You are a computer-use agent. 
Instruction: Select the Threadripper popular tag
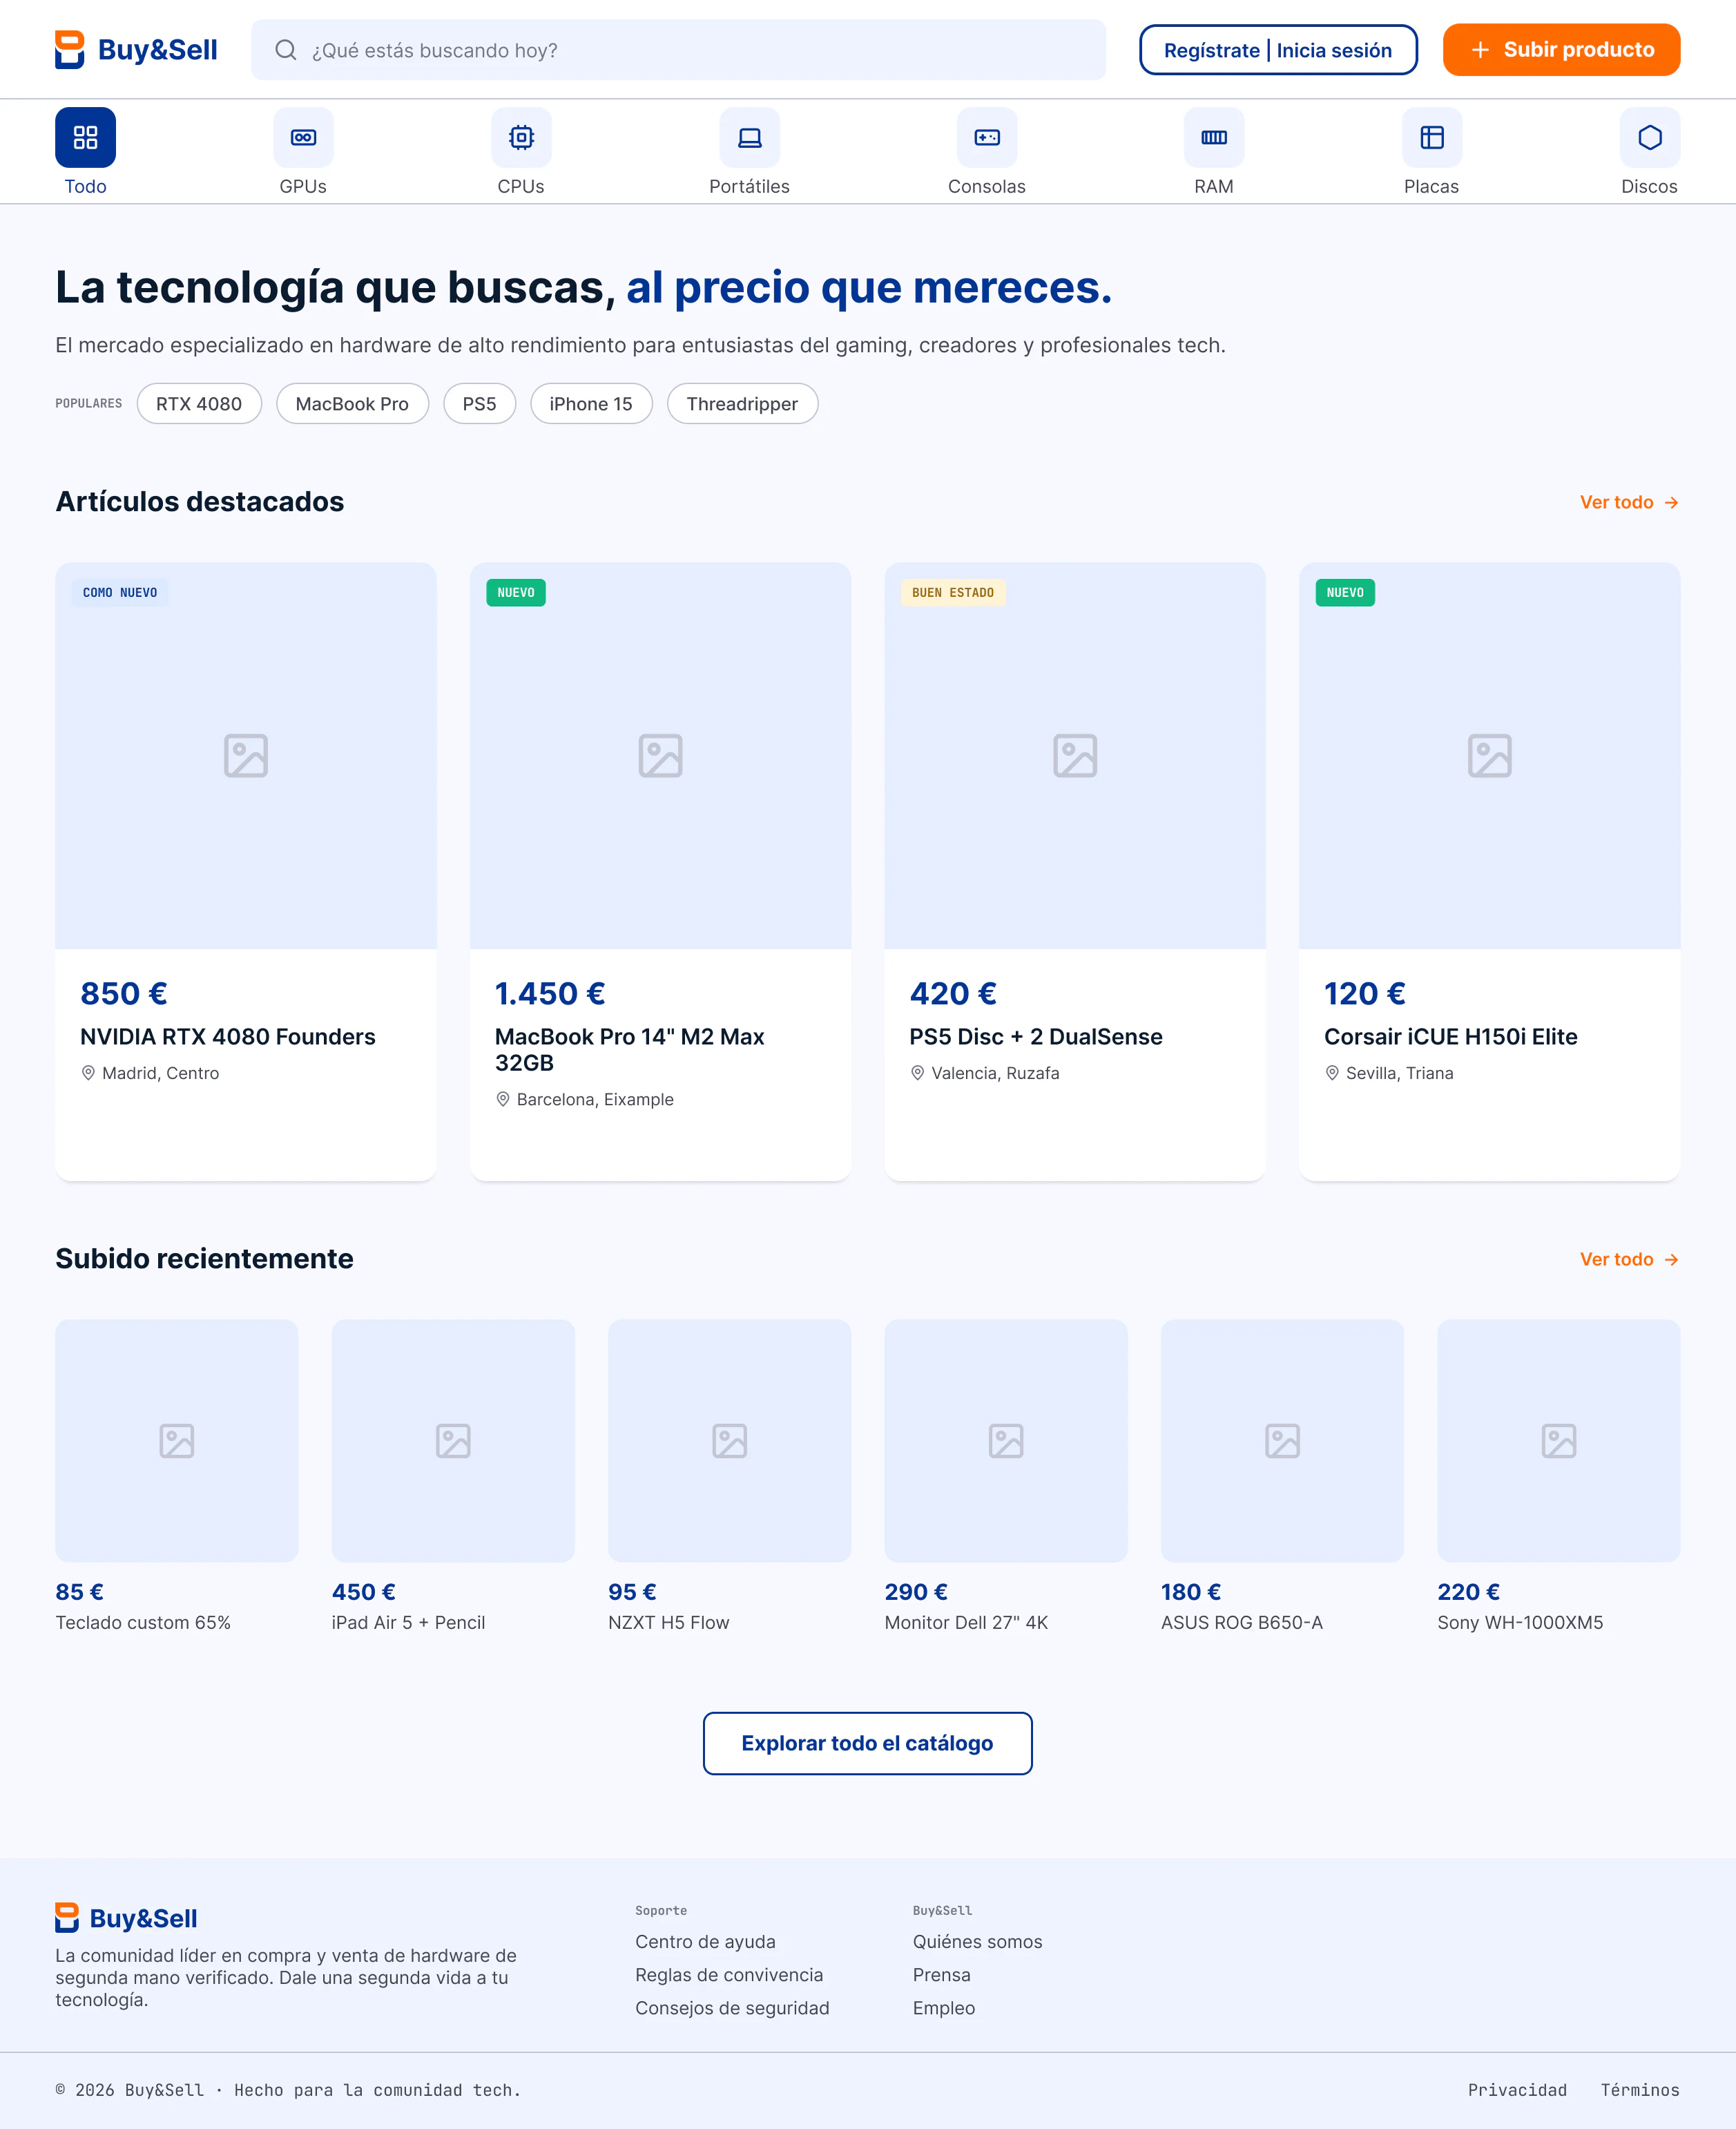[742, 403]
